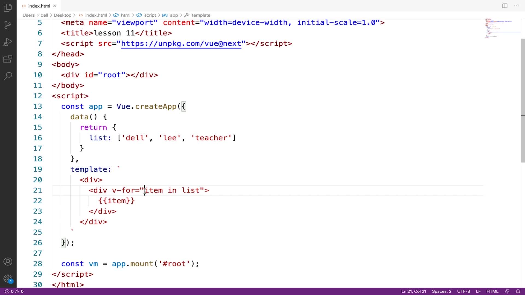Open the Run and Debug view
This screenshot has width=525, height=295.
8,42
